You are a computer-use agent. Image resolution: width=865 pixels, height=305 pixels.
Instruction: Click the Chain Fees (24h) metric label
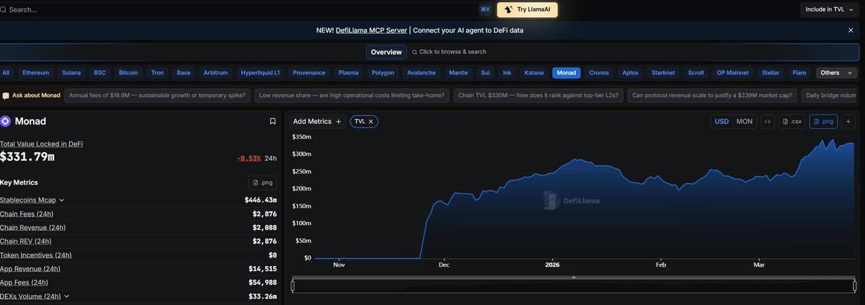[27, 214]
